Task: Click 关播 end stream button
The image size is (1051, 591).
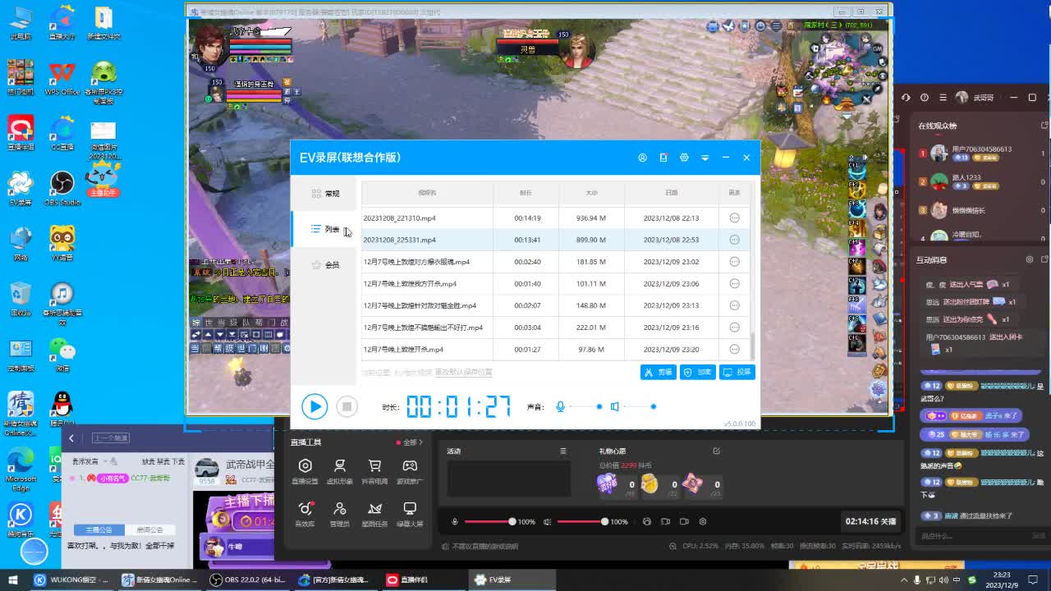Action: click(x=871, y=521)
